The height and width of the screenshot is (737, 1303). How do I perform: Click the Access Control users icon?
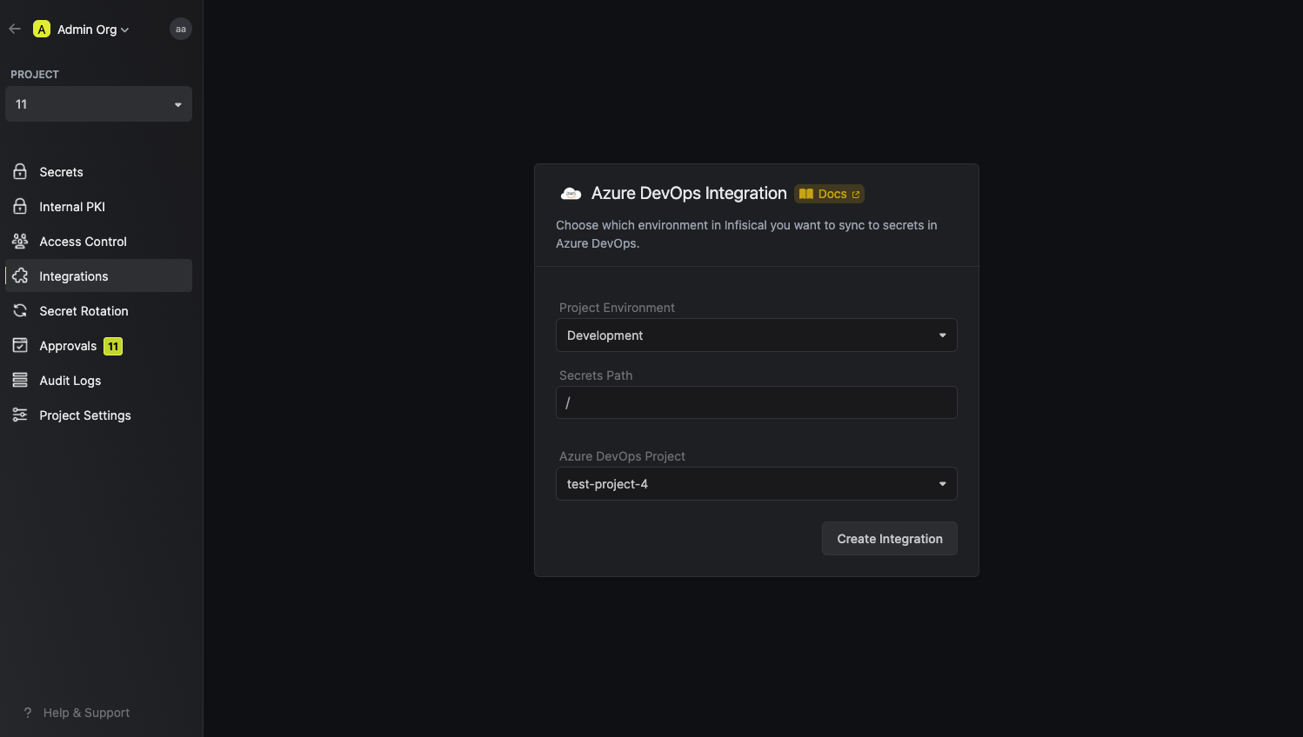coord(20,241)
